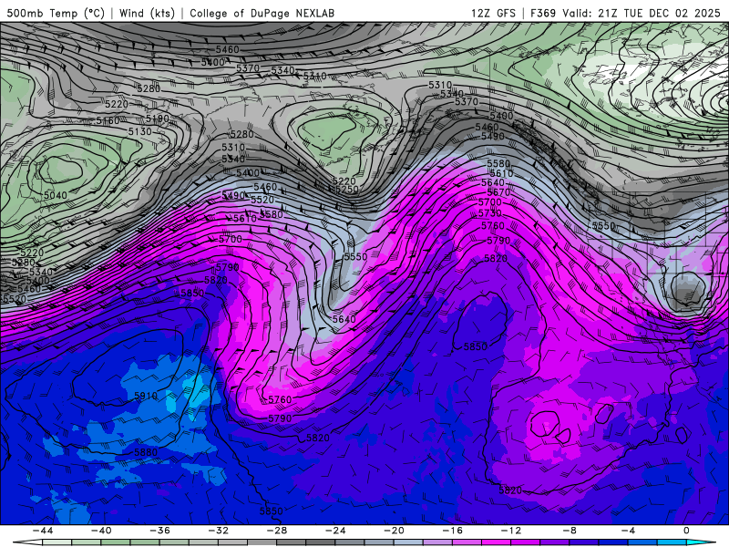Click the 5670 contour label
The height and width of the screenshot is (547, 729).
pos(498,192)
